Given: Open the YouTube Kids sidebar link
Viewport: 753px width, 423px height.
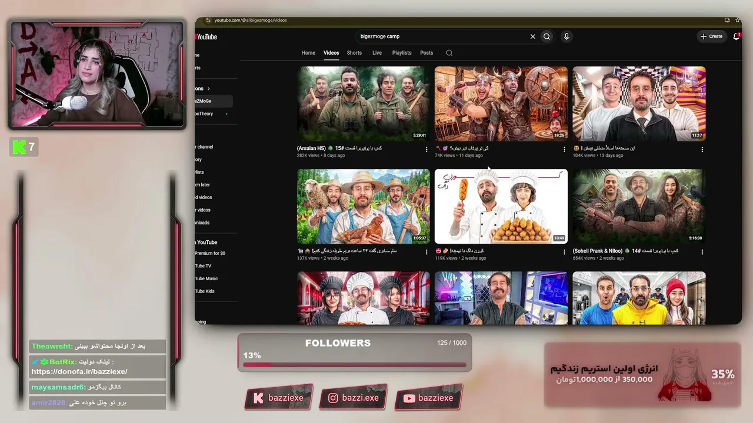Looking at the screenshot, I should coord(205,291).
